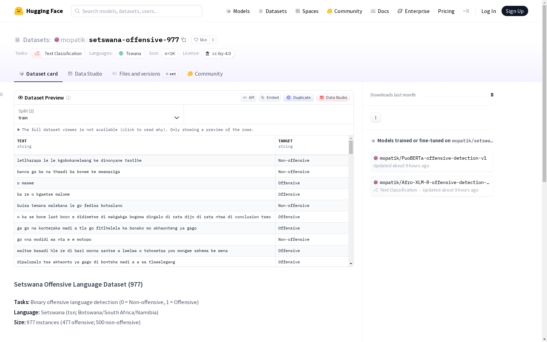Viewport: 547px width, 342px height.
Task: Click the mopatik avatar next to dataset owner
Action: point(57,40)
